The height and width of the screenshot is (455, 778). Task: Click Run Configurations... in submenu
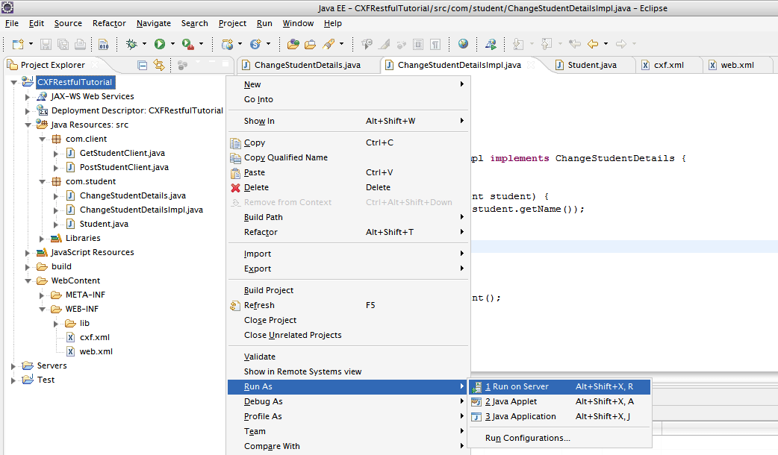coord(527,438)
